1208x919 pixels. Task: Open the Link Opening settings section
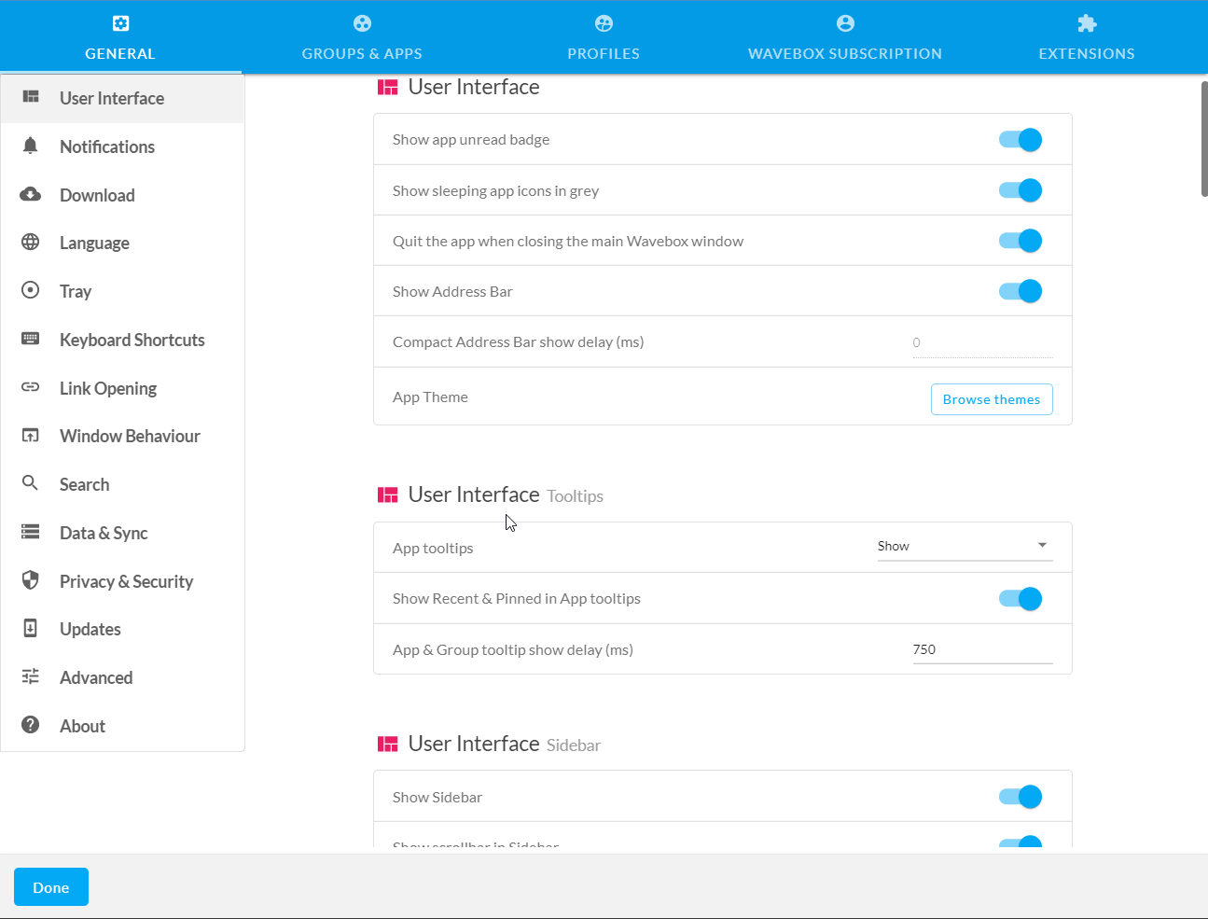click(122, 388)
